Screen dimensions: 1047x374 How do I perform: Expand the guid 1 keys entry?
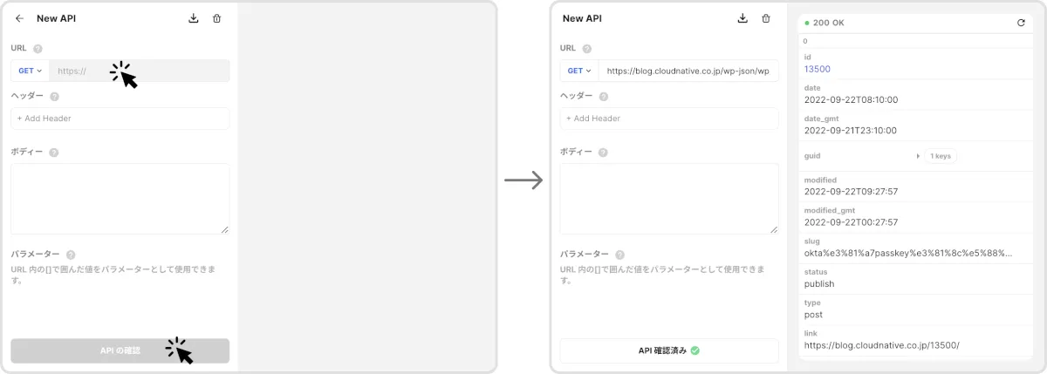[918, 156]
